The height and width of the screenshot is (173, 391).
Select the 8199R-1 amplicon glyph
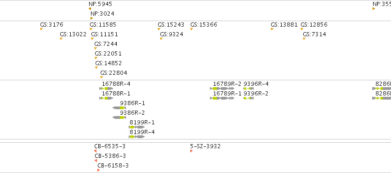[137, 127]
